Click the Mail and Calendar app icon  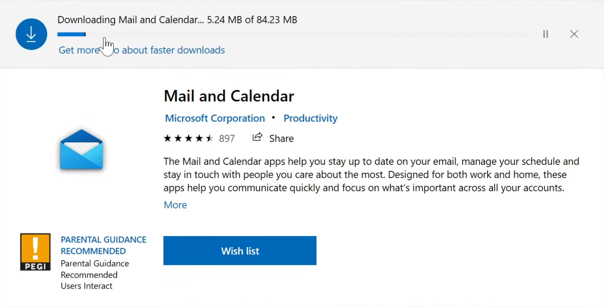81,150
